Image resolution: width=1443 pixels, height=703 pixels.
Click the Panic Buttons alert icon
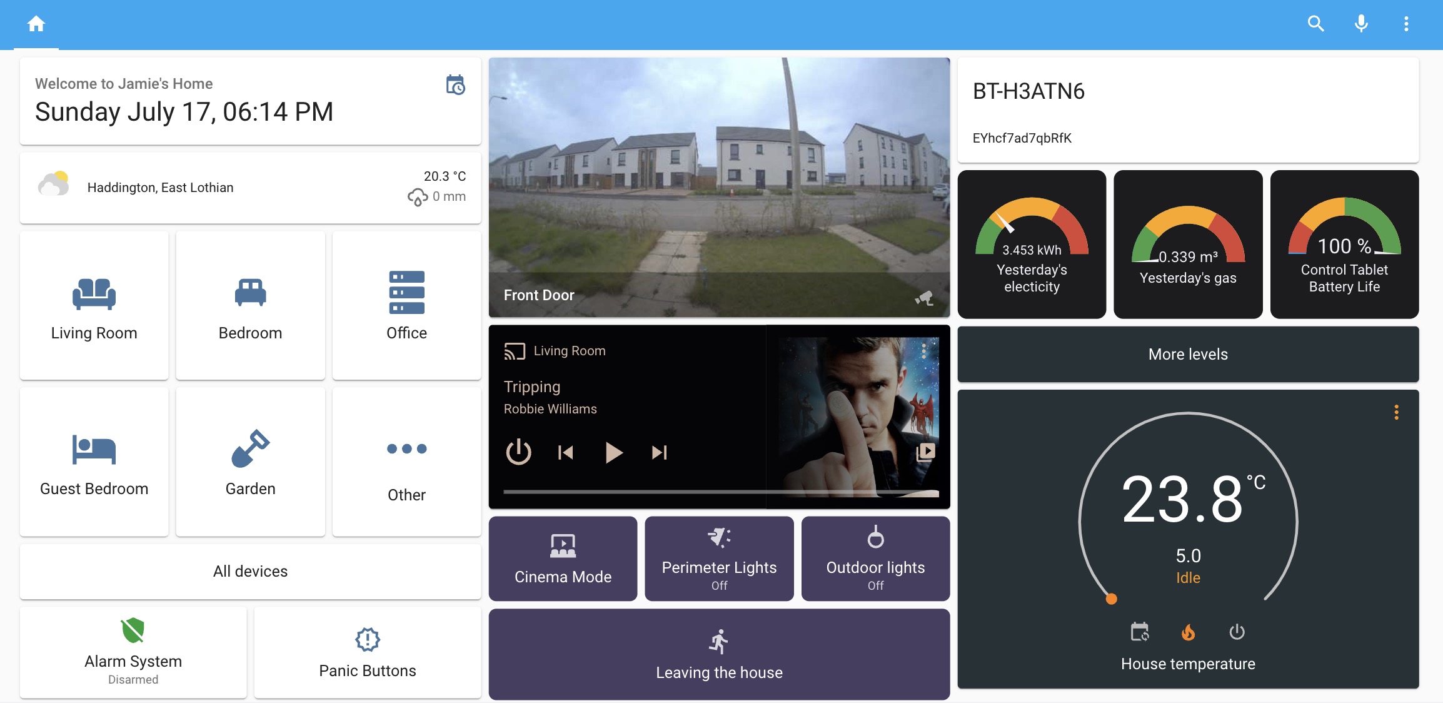click(x=368, y=640)
